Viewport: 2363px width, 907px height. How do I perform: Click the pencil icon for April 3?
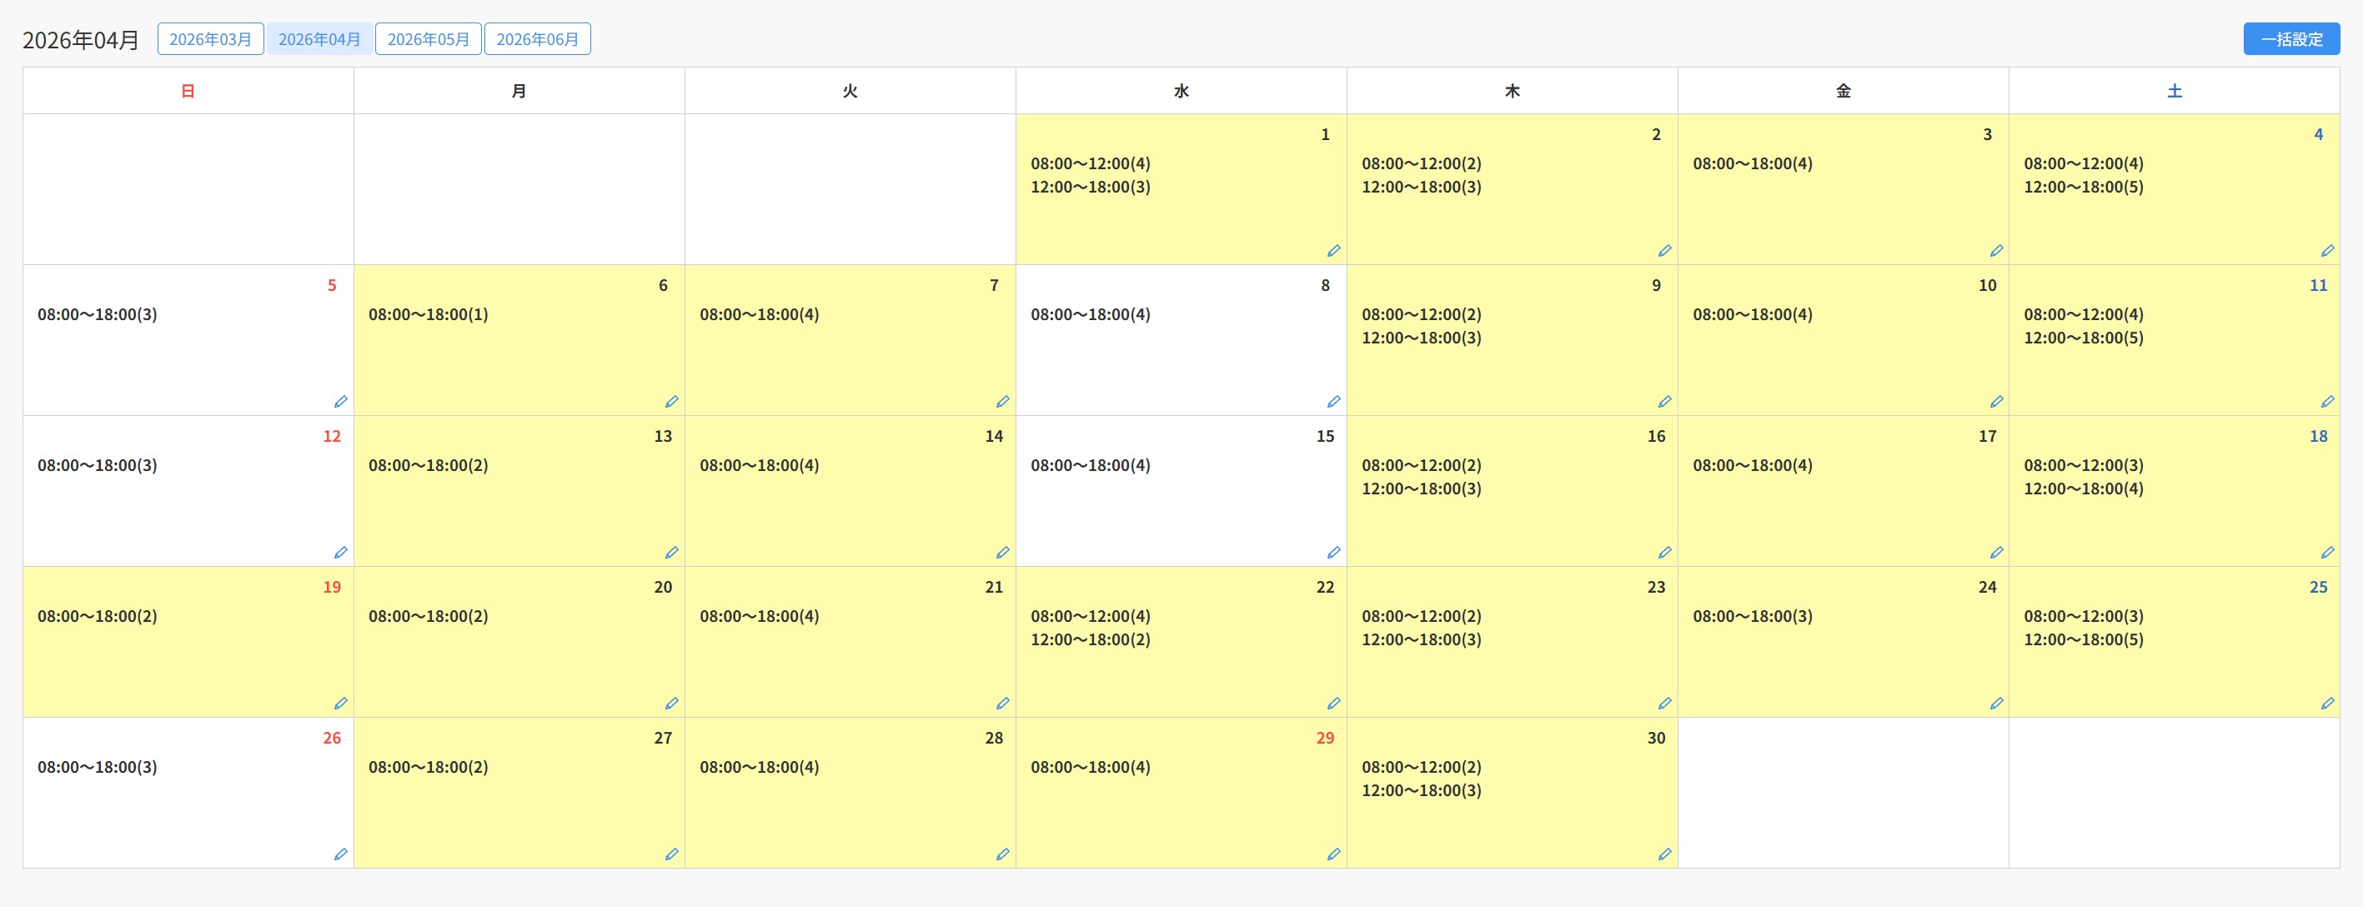coord(1996,250)
